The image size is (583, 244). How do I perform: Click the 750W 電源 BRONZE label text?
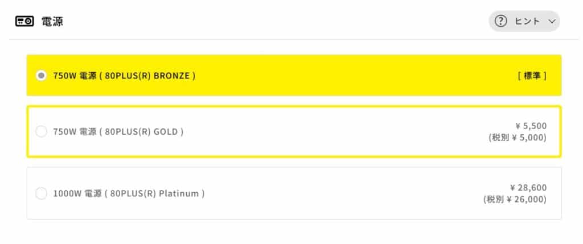point(124,75)
